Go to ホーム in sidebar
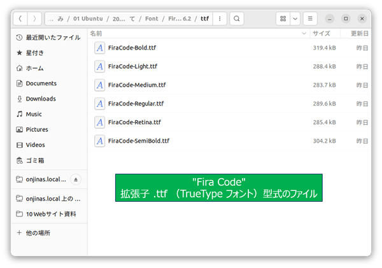Screen dimensions: 382x268 (49, 68)
